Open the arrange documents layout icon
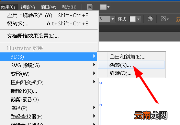The height and width of the screenshot is (125, 180). point(103,7)
